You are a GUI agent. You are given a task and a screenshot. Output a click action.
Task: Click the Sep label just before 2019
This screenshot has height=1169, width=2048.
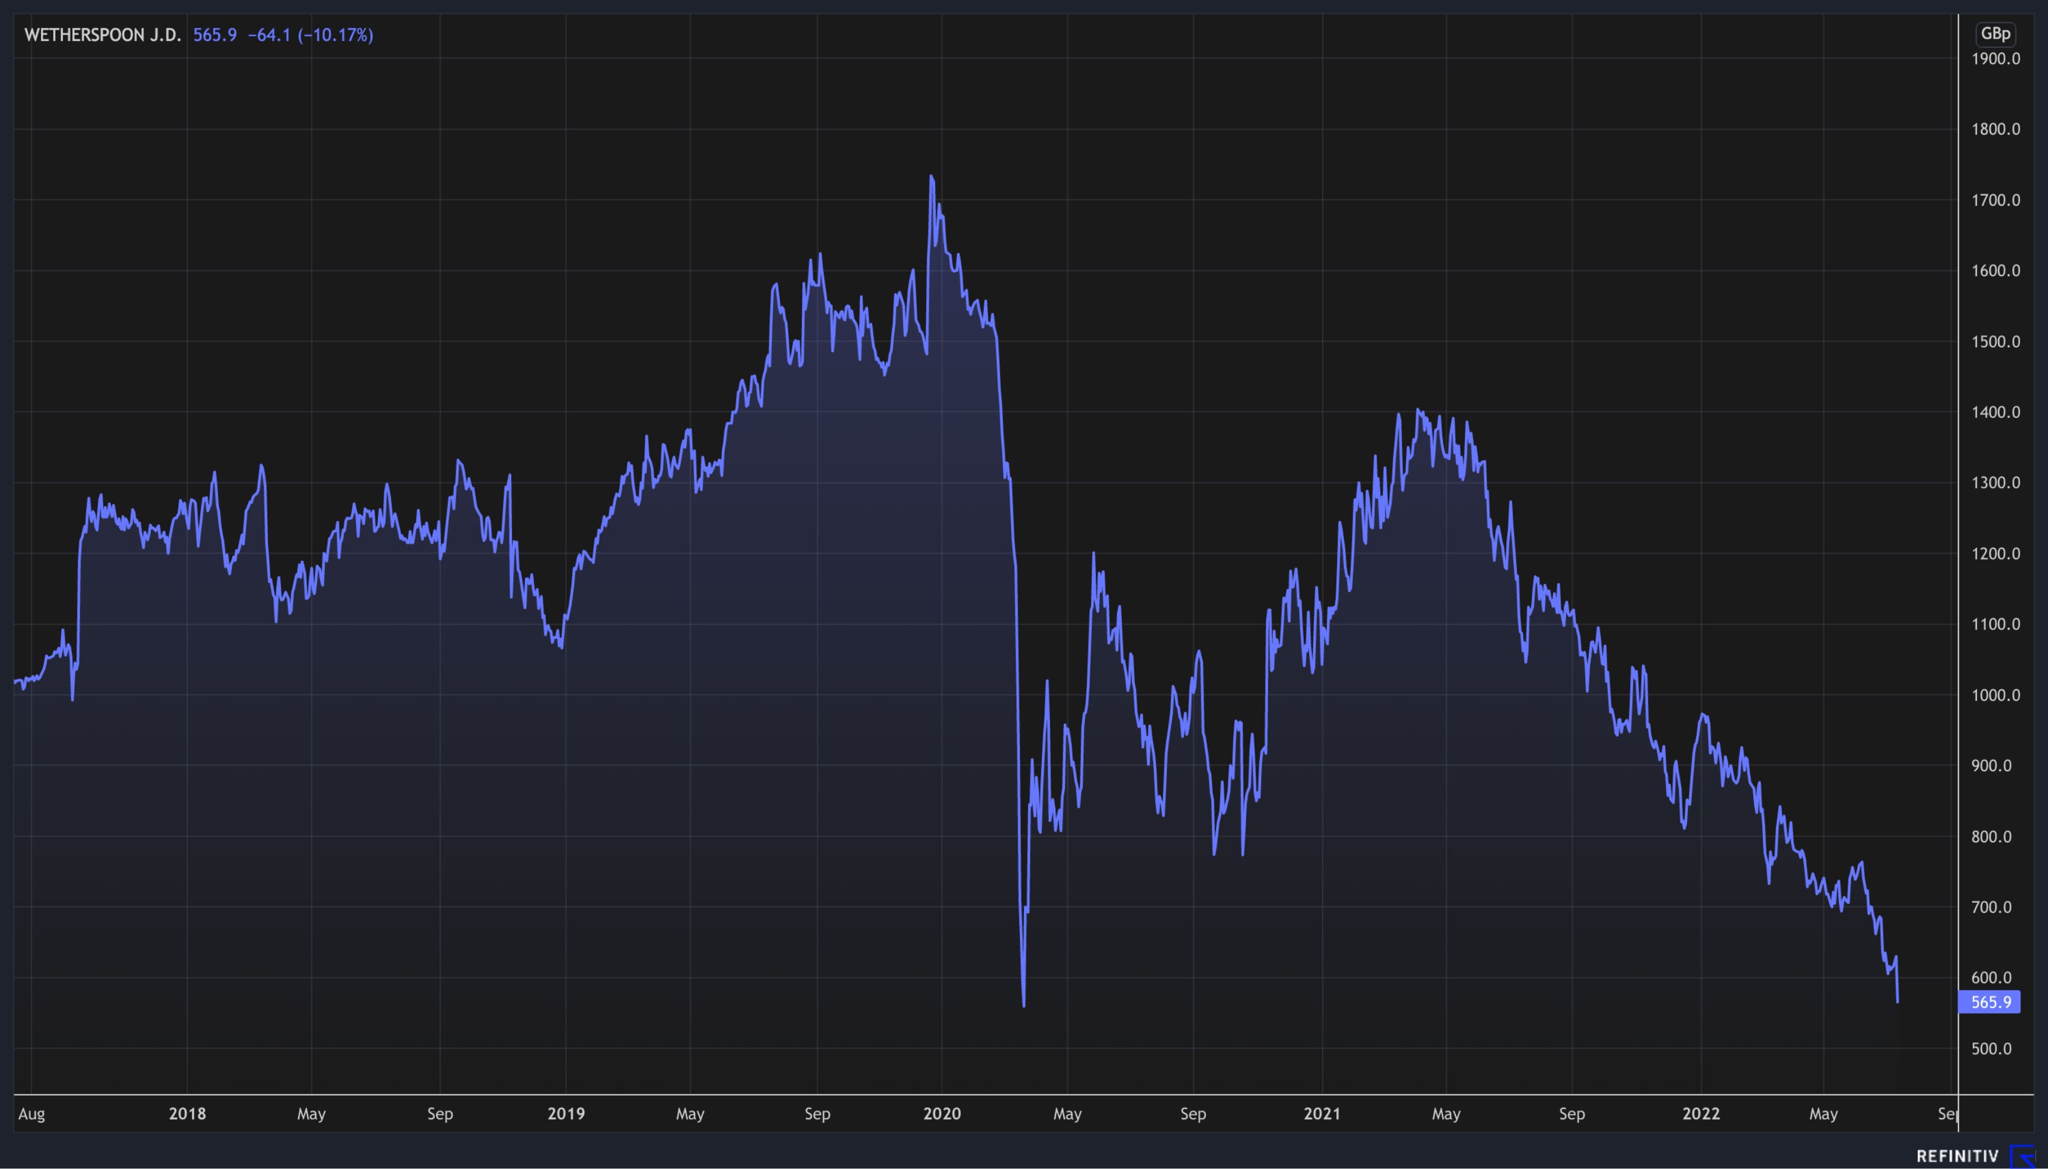coord(440,1114)
